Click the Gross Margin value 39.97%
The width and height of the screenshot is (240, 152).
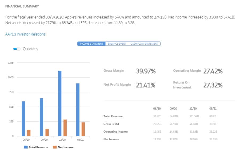[x=146, y=71]
